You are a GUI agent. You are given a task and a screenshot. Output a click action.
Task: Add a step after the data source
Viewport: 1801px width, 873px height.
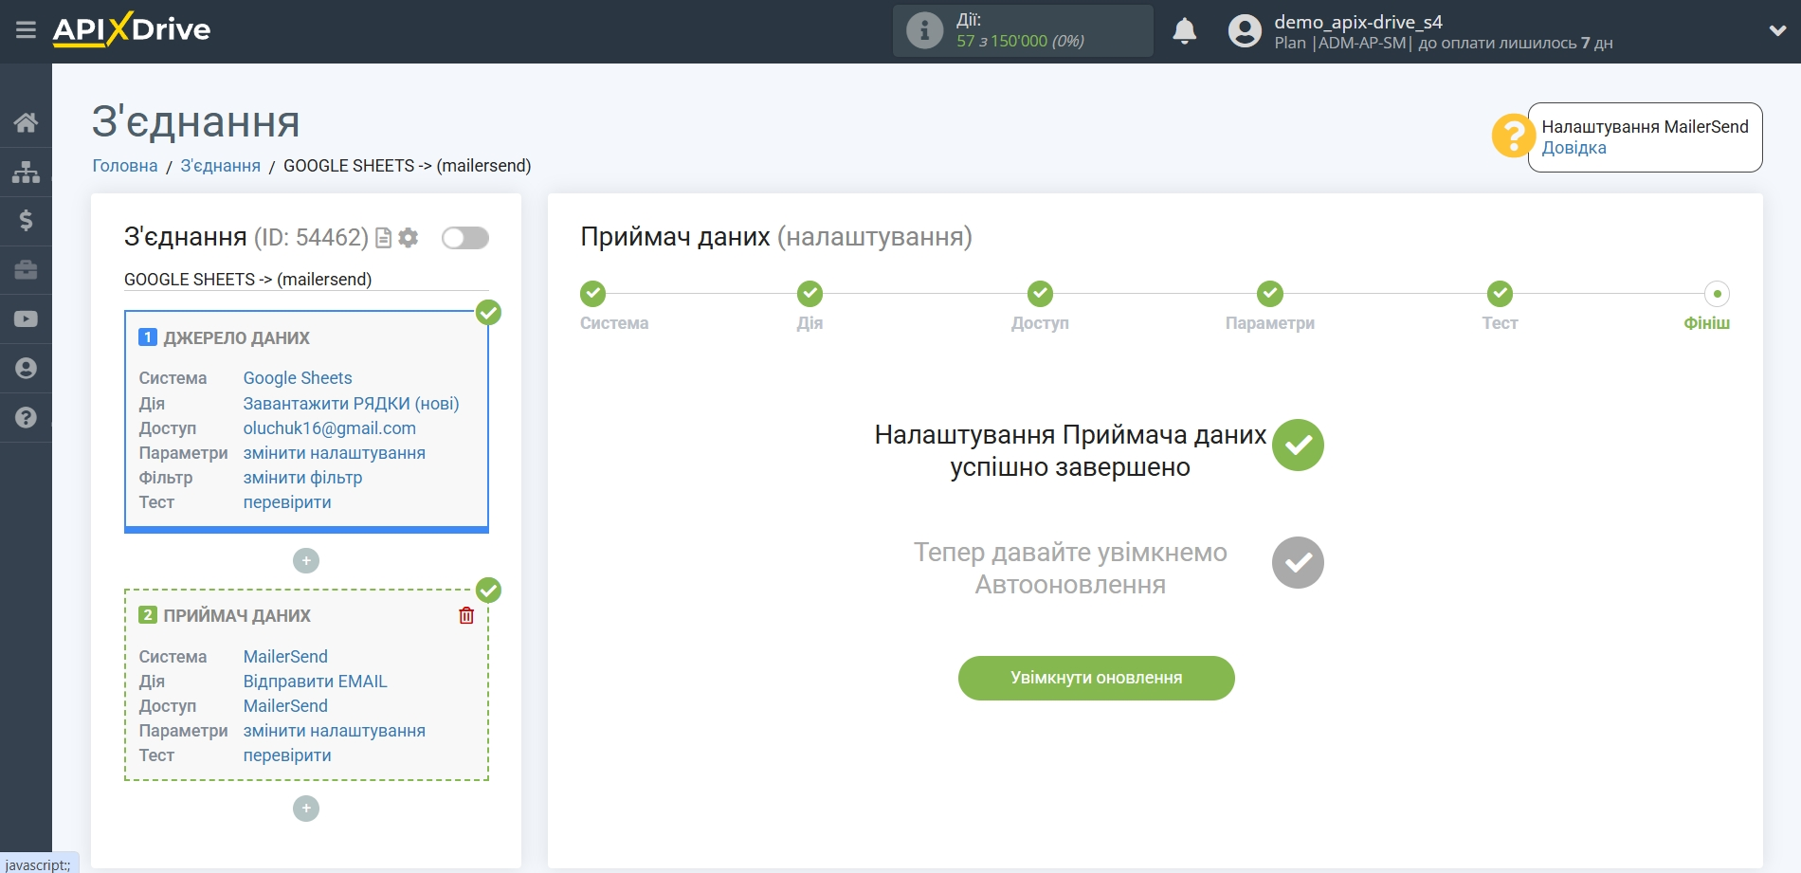[306, 561]
